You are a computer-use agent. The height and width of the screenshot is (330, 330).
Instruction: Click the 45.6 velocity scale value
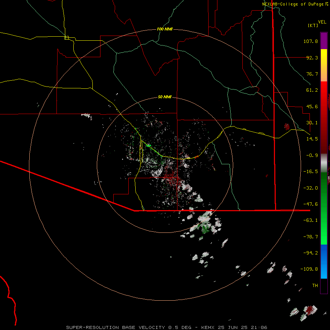tap(312, 106)
